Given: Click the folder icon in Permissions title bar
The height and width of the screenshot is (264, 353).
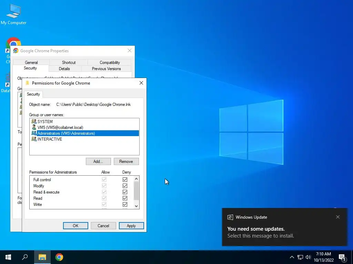Looking at the screenshot, I should pyautogui.click(x=28, y=83).
